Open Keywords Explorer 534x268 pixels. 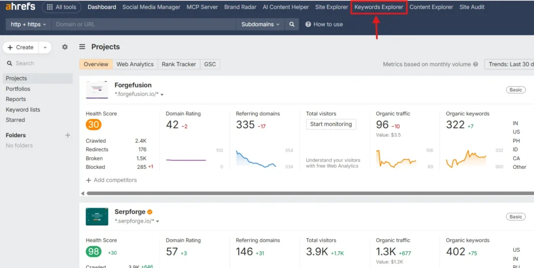pos(379,7)
